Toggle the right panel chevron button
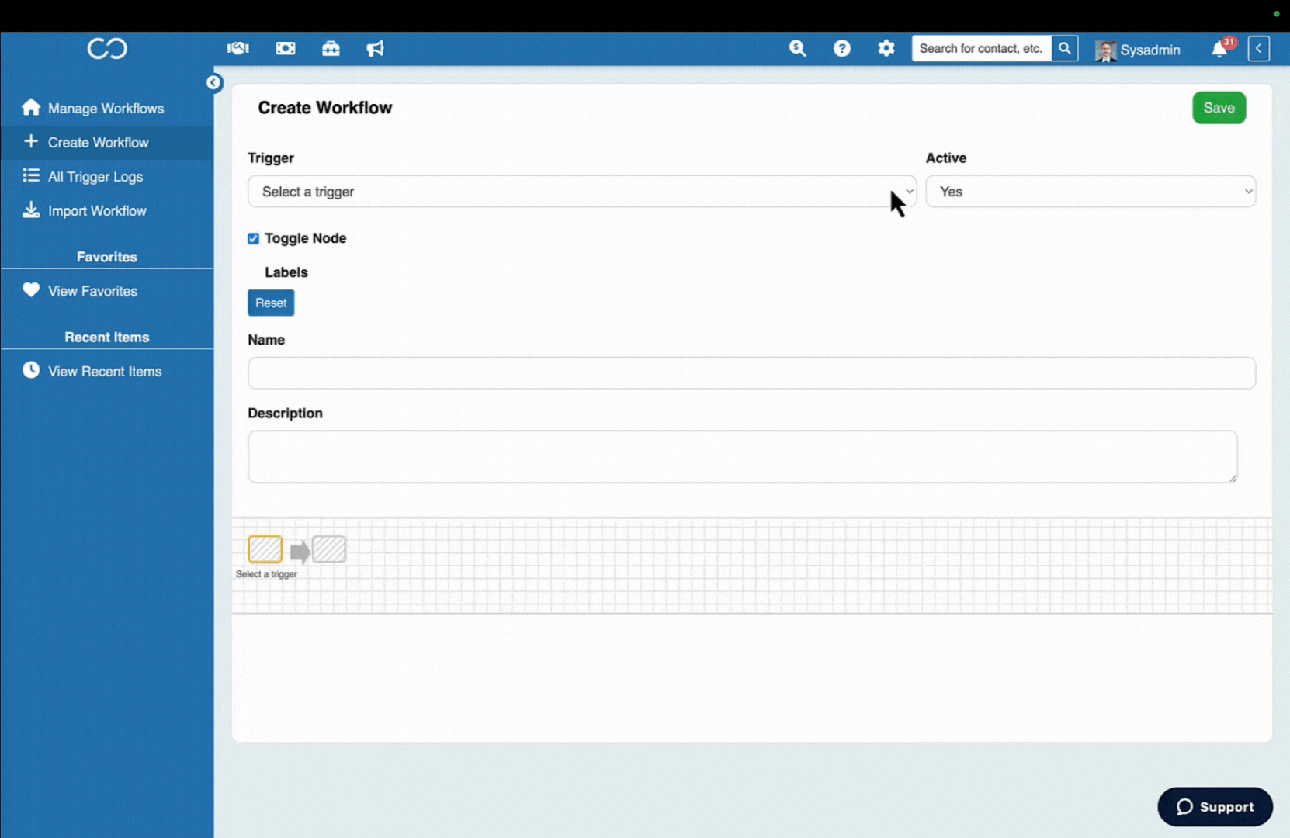Viewport: 1290px width, 838px height. click(x=1258, y=49)
